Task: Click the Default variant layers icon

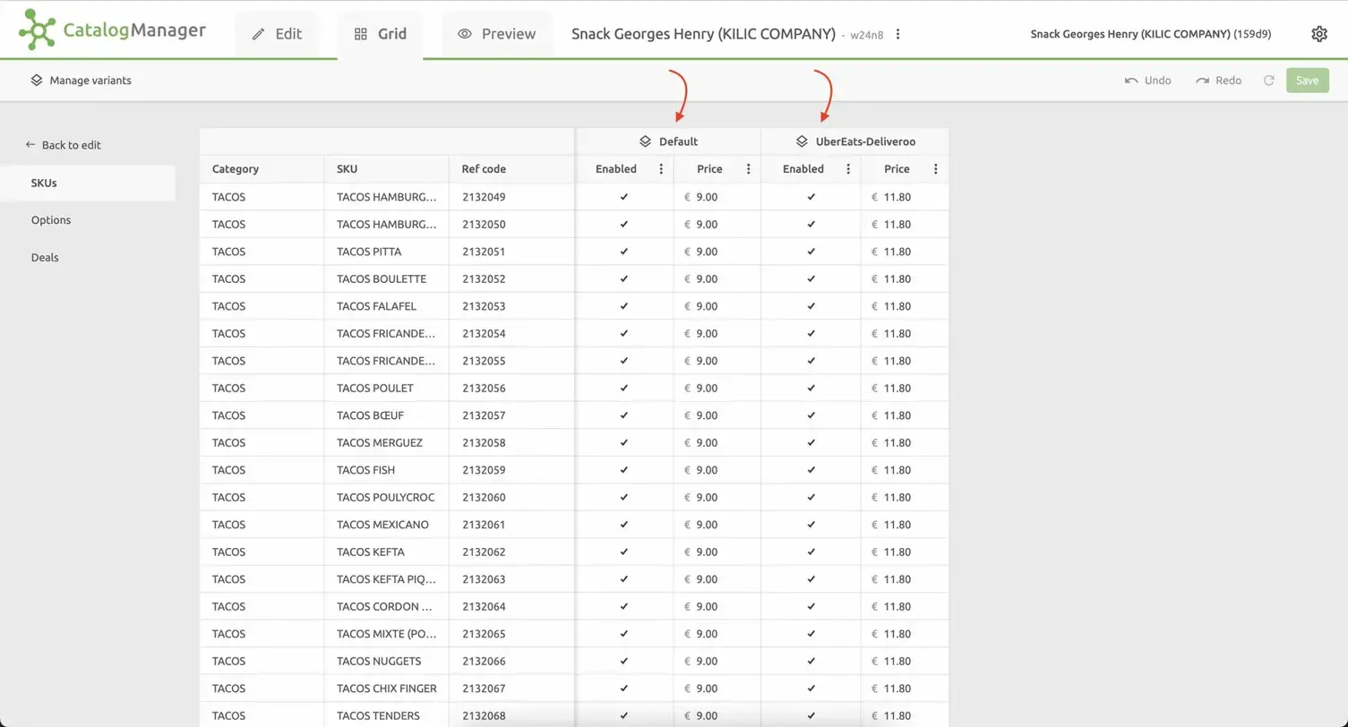Action: (x=645, y=141)
